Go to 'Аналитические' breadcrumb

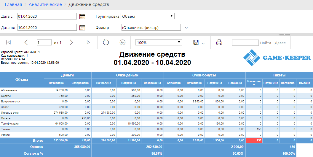coord(45,4)
